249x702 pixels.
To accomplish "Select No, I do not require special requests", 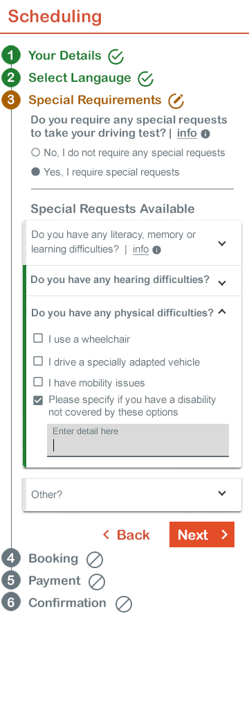I will [x=36, y=153].
